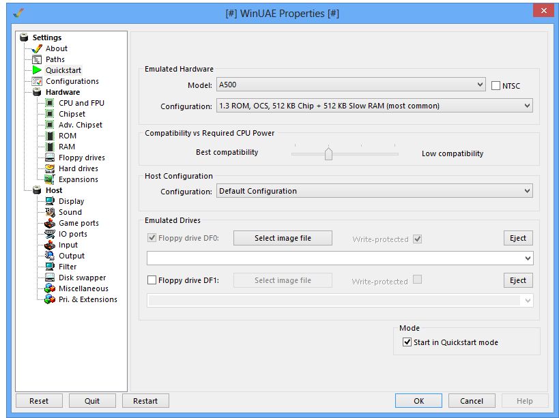
Task: Confirm with the OK button
Action: pos(418,401)
